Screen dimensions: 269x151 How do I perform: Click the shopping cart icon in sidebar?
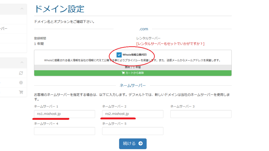coord(21,92)
